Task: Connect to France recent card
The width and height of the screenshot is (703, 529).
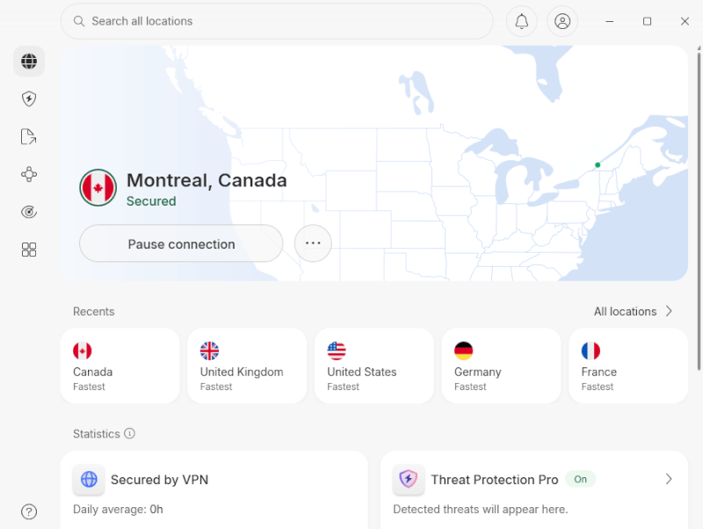Action: click(628, 366)
